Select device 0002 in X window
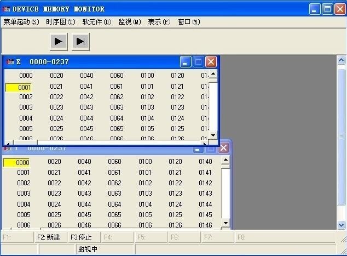This screenshot has width=347, height=256. tap(26, 97)
